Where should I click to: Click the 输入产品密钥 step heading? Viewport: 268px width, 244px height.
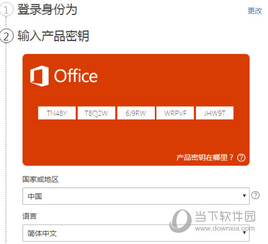(x=53, y=36)
